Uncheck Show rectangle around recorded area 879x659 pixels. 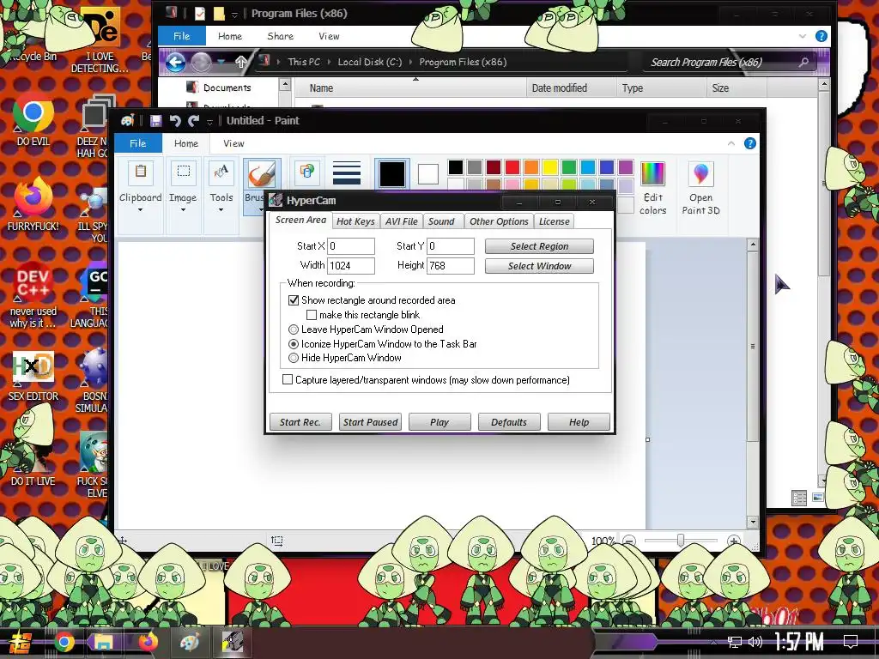(x=294, y=300)
